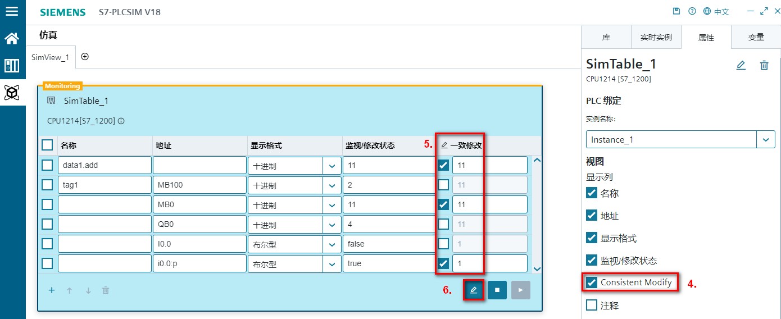Move row up with the up arrow icon
Image resolution: width=781 pixels, height=319 pixels.
coord(70,290)
